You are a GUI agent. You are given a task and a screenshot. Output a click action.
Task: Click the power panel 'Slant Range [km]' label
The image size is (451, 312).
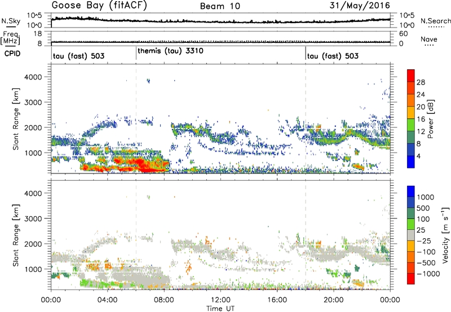(16, 119)
